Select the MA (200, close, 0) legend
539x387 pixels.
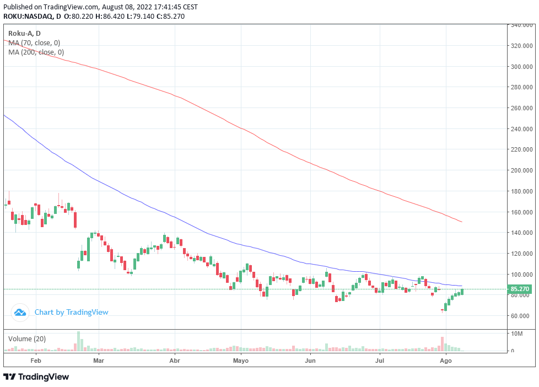pyautogui.click(x=36, y=52)
